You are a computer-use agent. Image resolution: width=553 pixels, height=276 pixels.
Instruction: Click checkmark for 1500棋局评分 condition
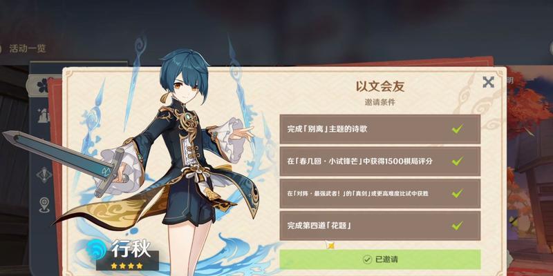coord(458,161)
